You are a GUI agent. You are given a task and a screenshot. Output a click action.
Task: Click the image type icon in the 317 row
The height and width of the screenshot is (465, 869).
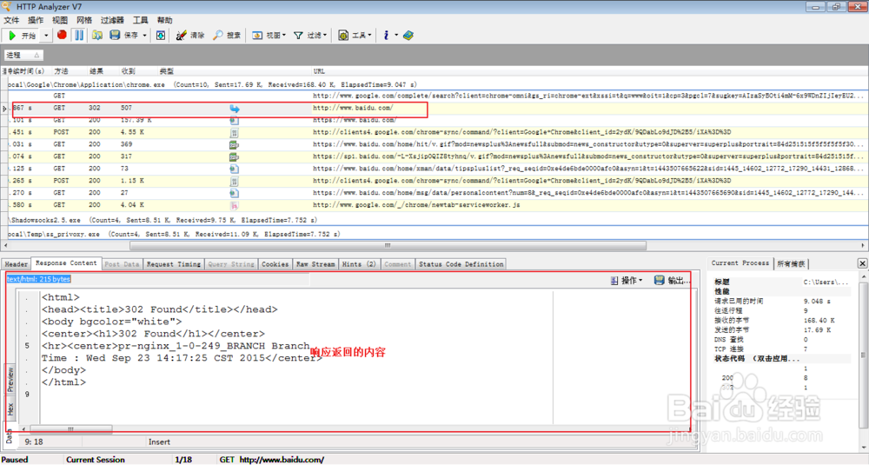(235, 157)
